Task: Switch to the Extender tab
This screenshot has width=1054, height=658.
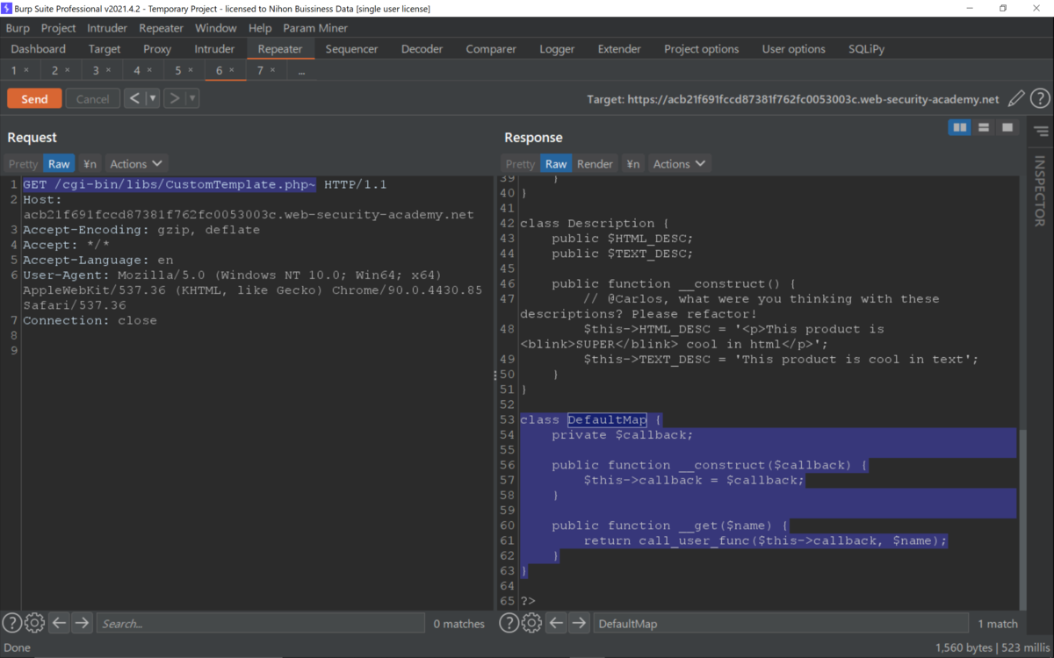Action: tap(619, 49)
